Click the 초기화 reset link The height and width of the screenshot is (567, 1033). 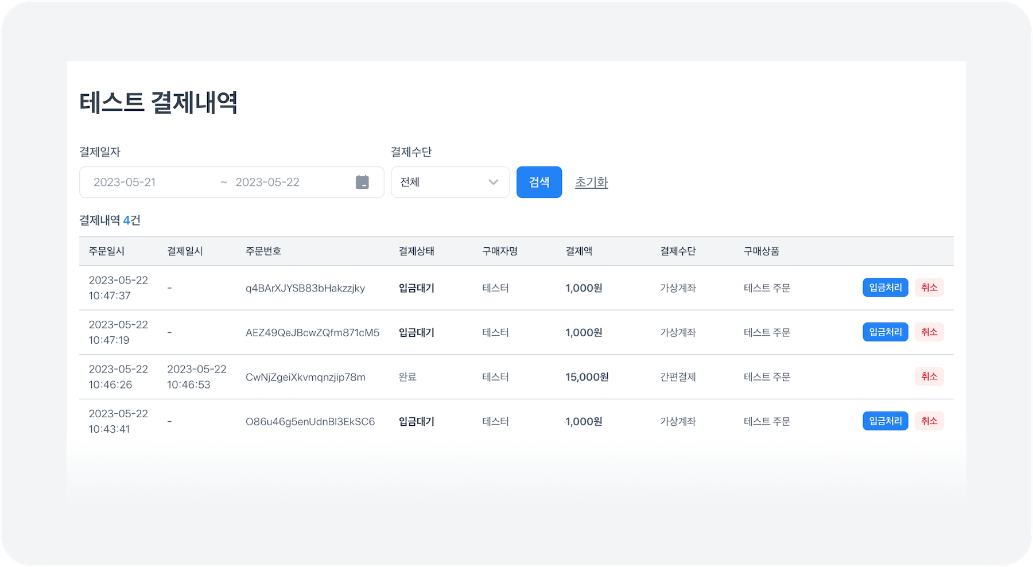[591, 182]
